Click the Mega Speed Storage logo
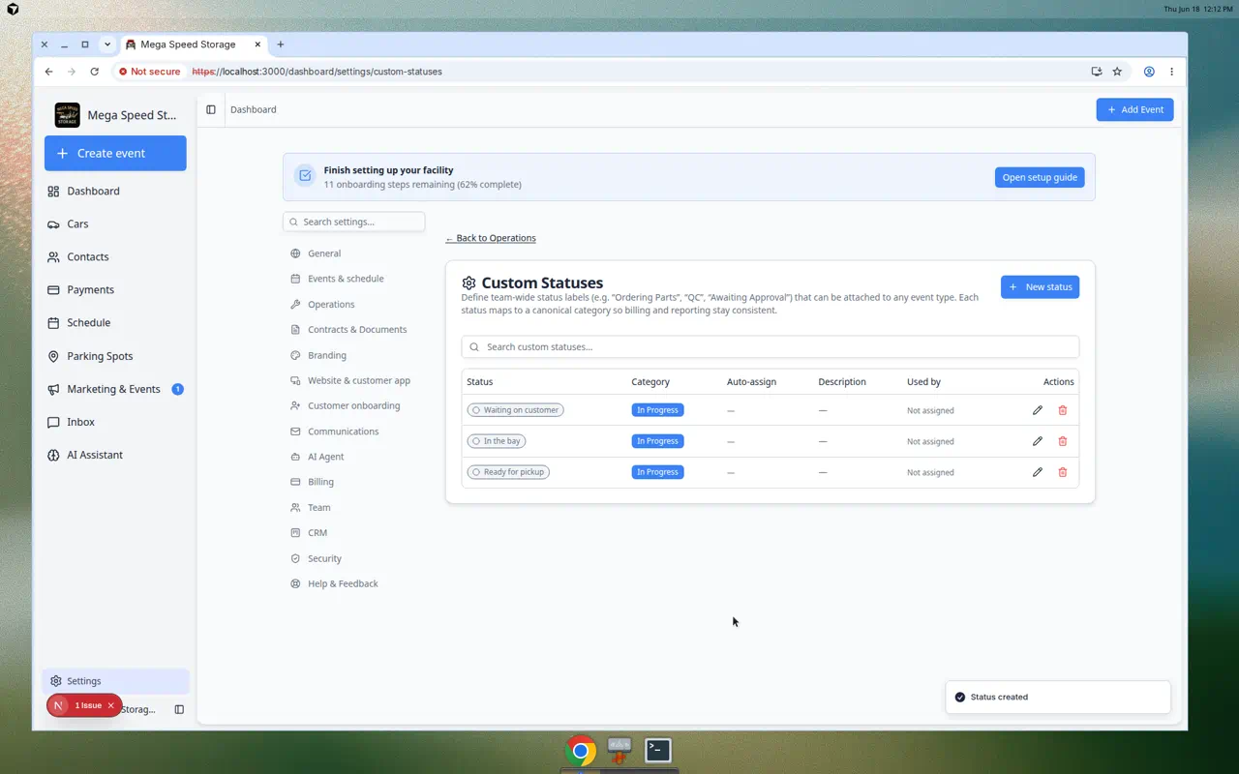The height and width of the screenshot is (774, 1239). (68, 115)
